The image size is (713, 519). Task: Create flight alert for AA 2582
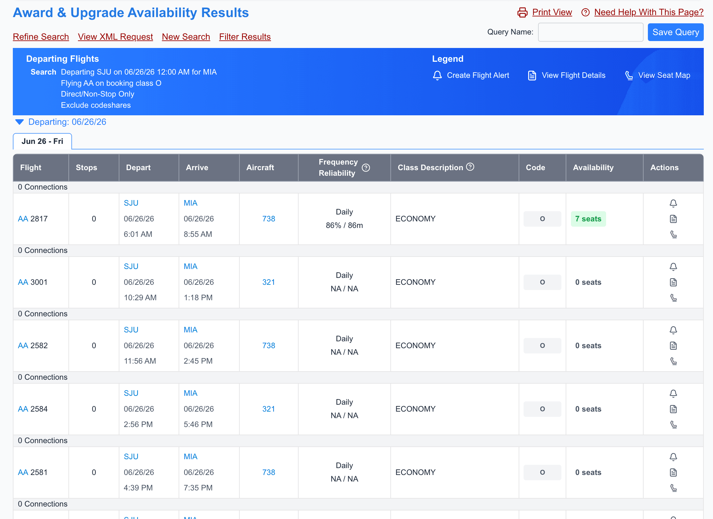673,330
